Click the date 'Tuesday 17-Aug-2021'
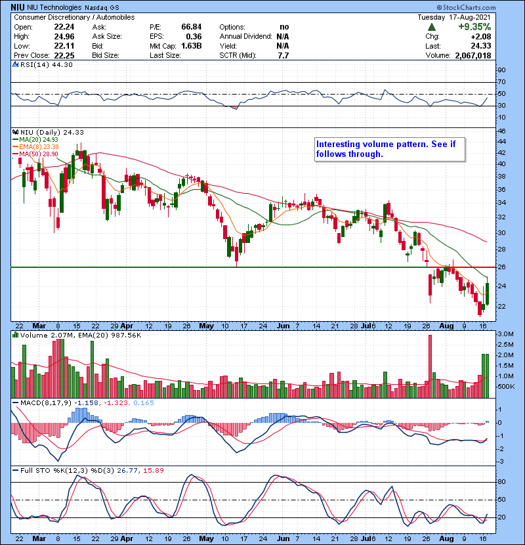The width and height of the screenshot is (525, 545). coord(454,17)
